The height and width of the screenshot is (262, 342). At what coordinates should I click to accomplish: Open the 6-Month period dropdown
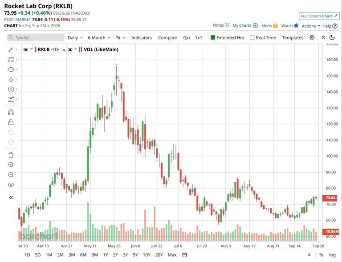(99, 38)
